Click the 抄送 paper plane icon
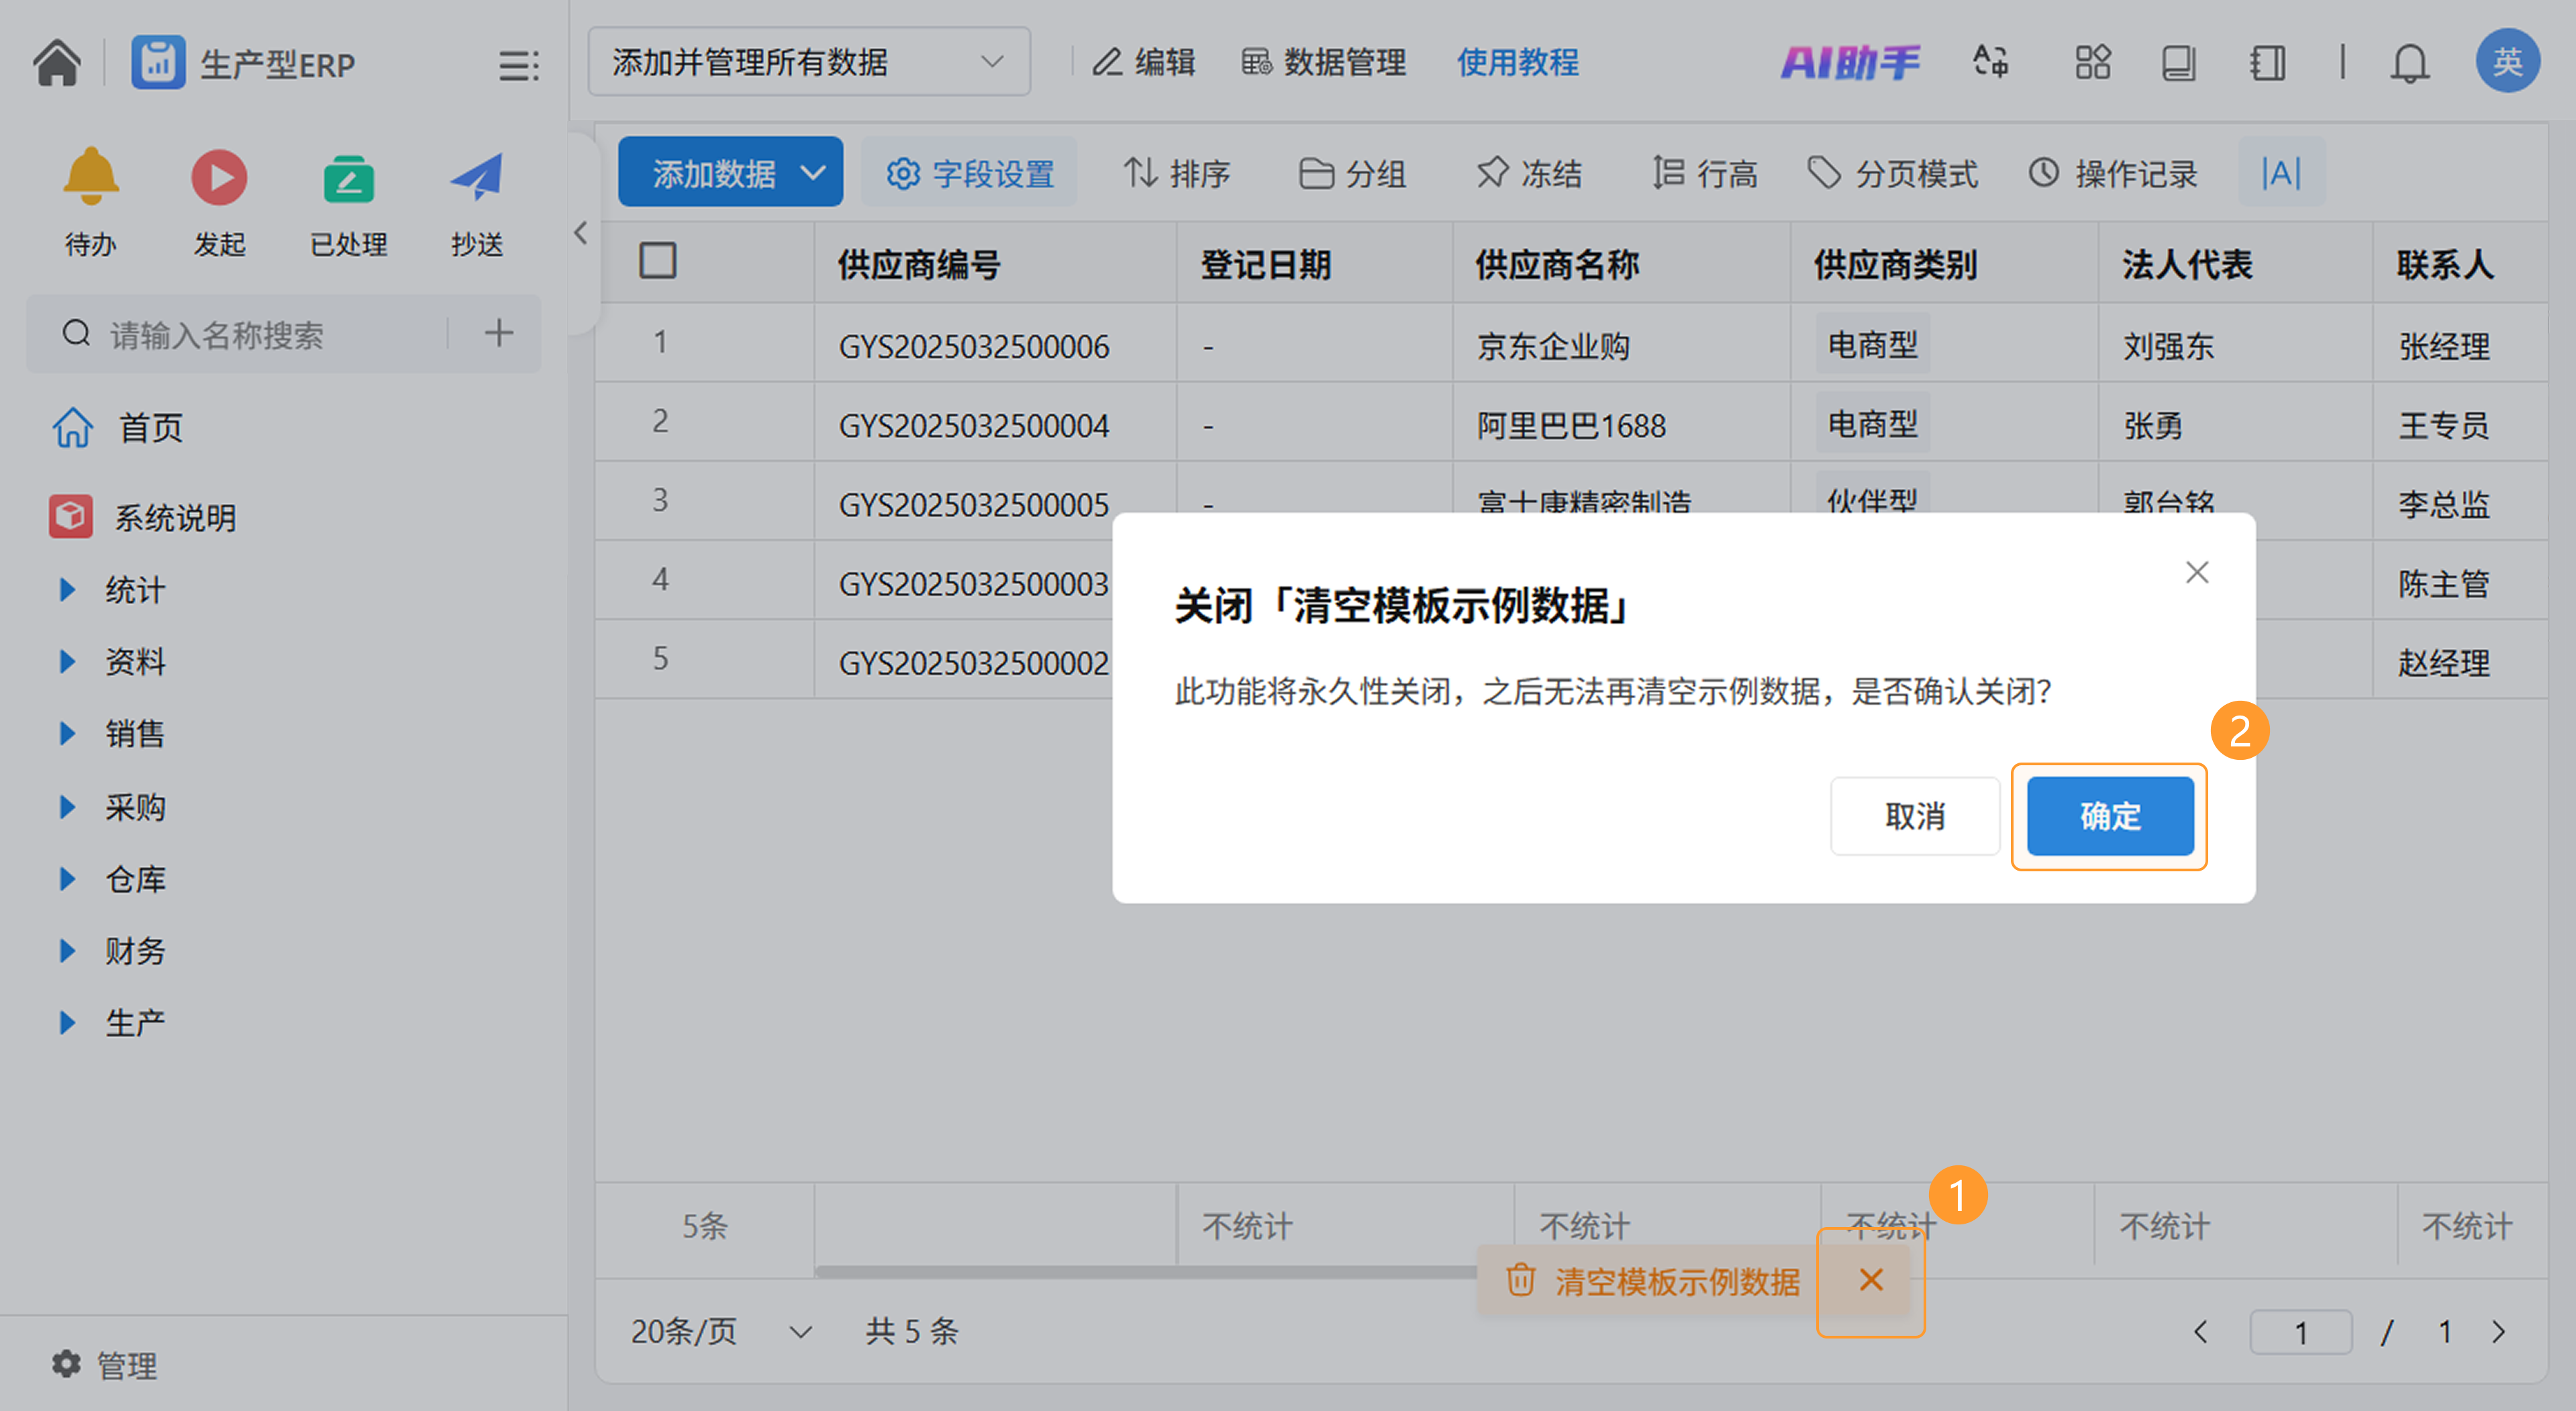2576x1411 pixels. pos(476,178)
